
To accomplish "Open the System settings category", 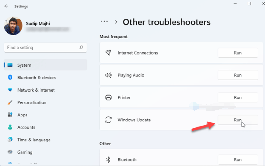I will [24, 65].
